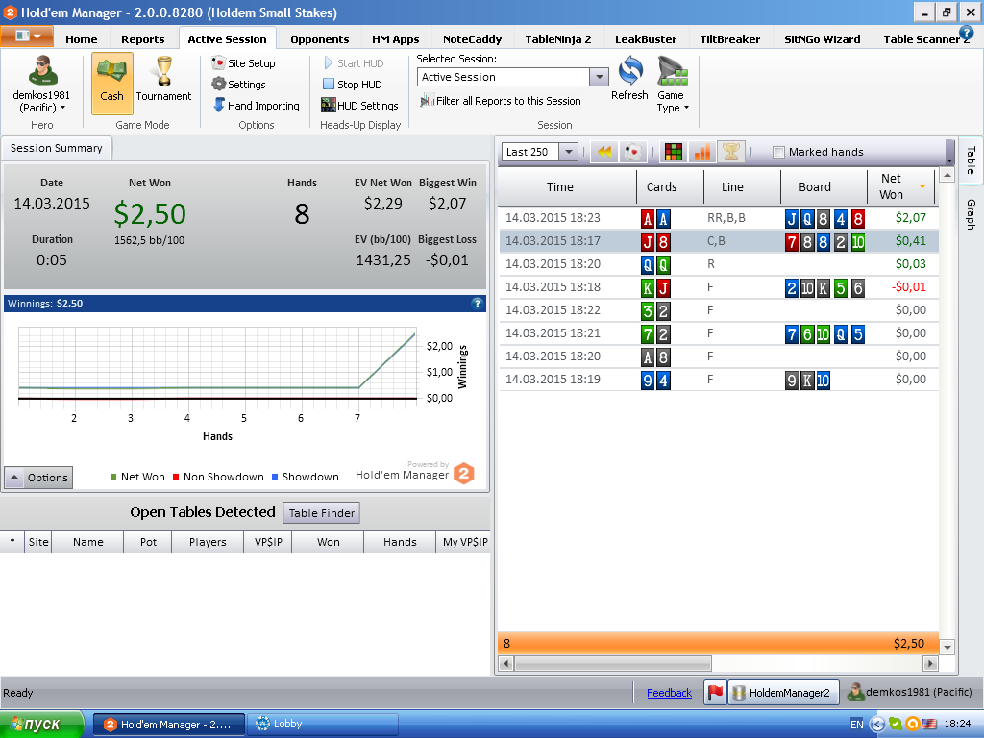
Task: Select Cash game mode
Action: coord(111,83)
